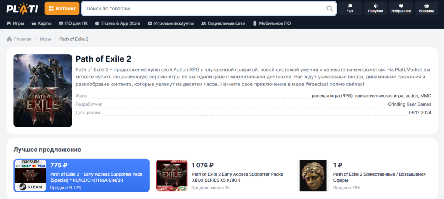Open the Xbox Series XS key offer thumbnail
Viewport: 444px width, 199px height.
172,176
